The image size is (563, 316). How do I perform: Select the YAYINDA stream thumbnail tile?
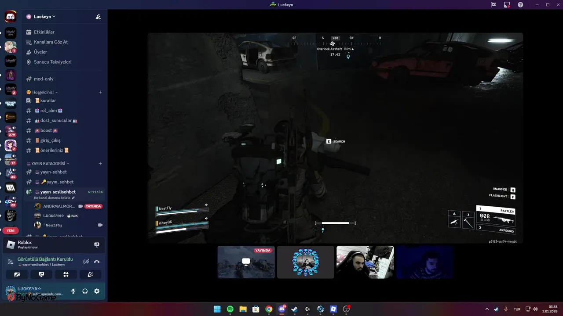coord(246,262)
